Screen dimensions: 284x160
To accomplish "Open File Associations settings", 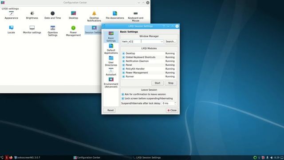I will click(x=115, y=15).
